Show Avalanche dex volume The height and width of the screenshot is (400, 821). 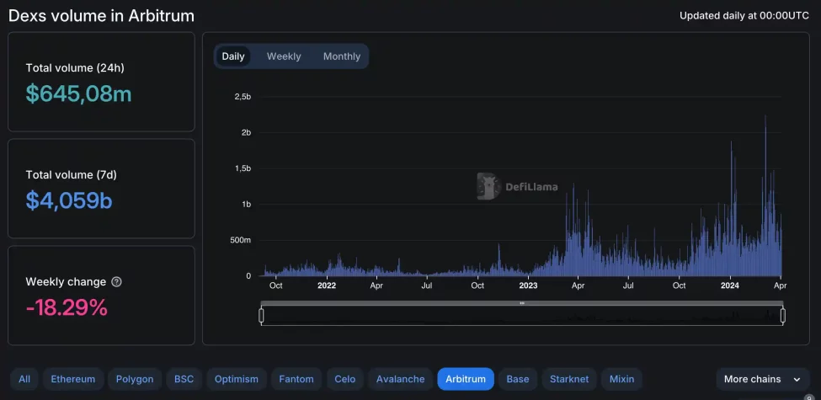click(401, 379)
